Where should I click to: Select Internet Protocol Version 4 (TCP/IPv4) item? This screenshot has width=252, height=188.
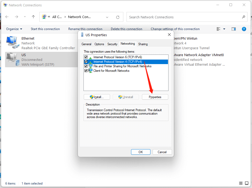click(118, 62)
